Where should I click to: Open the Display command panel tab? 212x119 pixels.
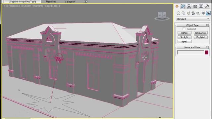201,6
